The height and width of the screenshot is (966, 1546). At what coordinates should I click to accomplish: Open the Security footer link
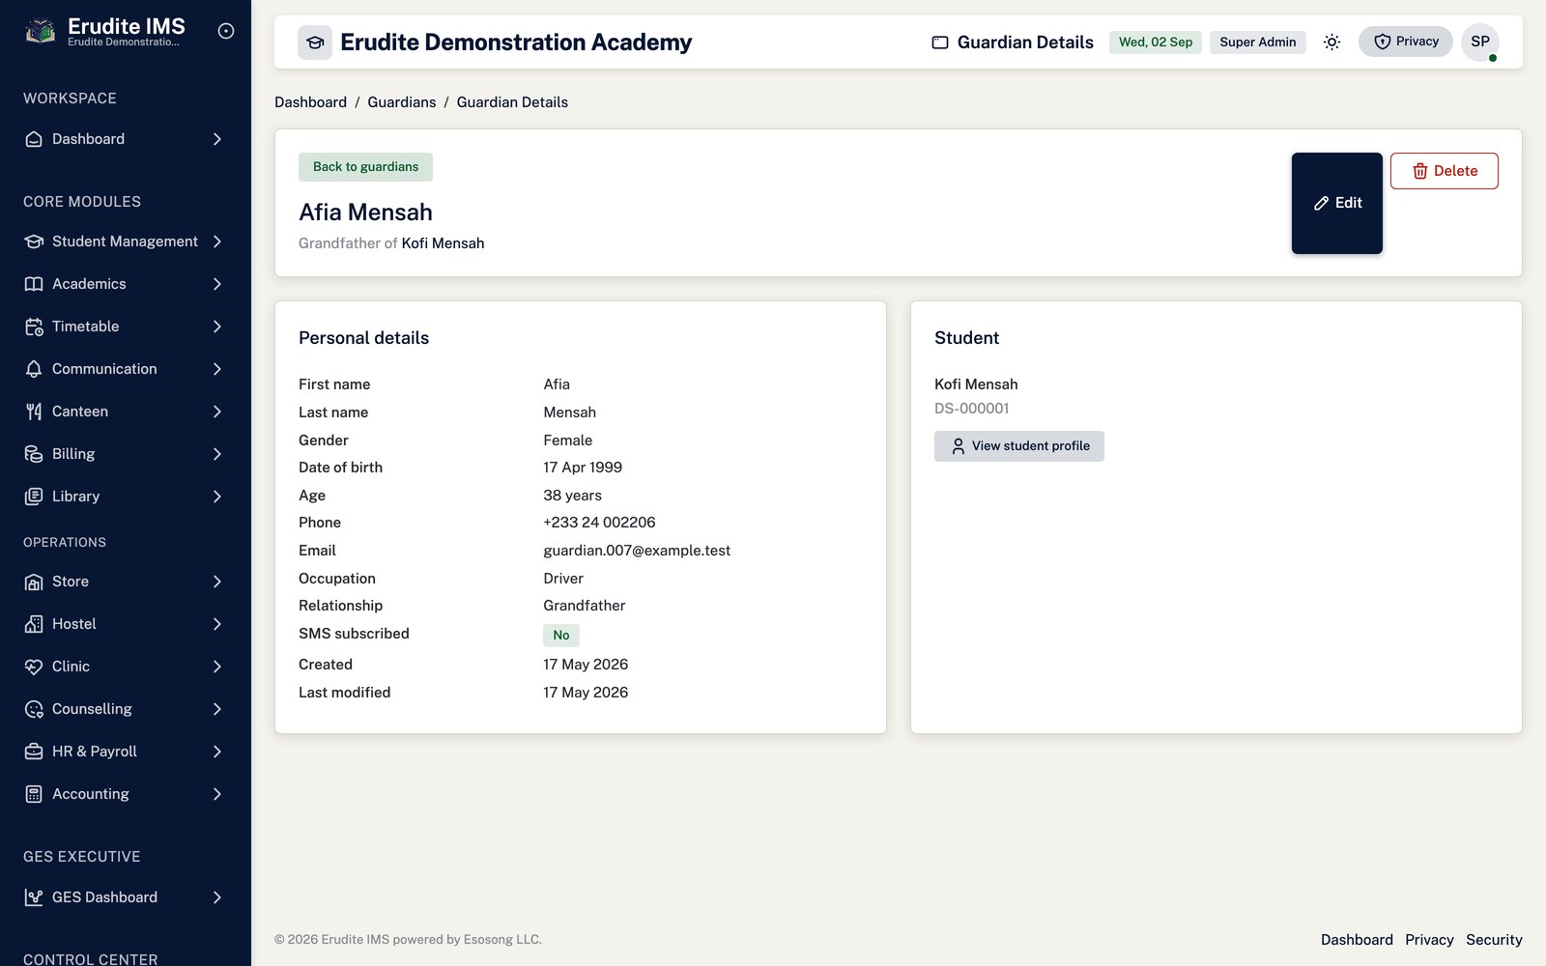click(1494, 940)
